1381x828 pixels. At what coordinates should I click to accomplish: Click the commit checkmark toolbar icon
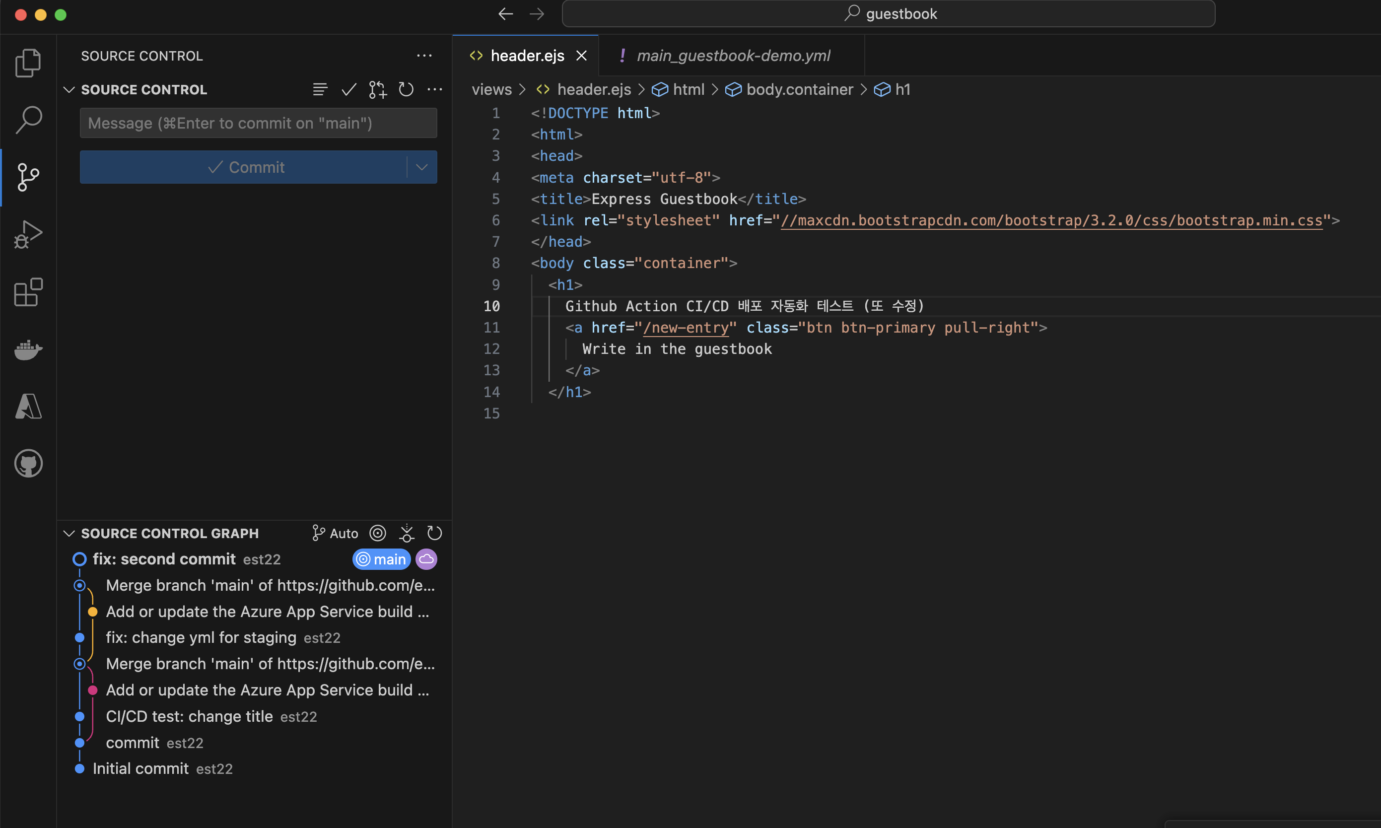[349, 89]
